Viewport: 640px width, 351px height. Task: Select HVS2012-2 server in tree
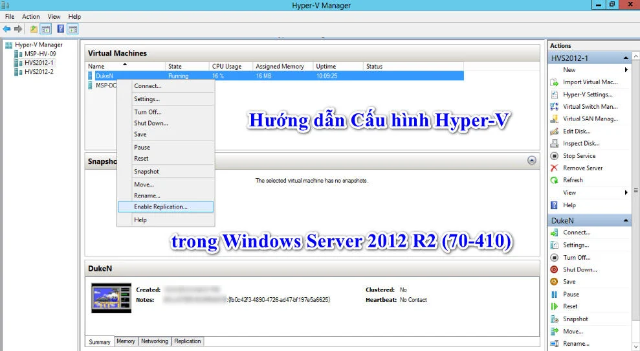pyautogui.click(x=39, y=71)
